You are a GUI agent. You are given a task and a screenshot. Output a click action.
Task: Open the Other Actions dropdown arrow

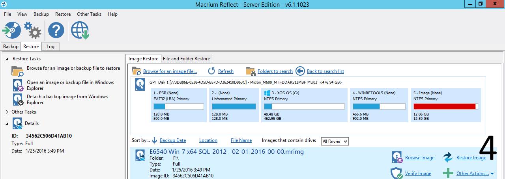pyautogui.click(x=492, y=173)
